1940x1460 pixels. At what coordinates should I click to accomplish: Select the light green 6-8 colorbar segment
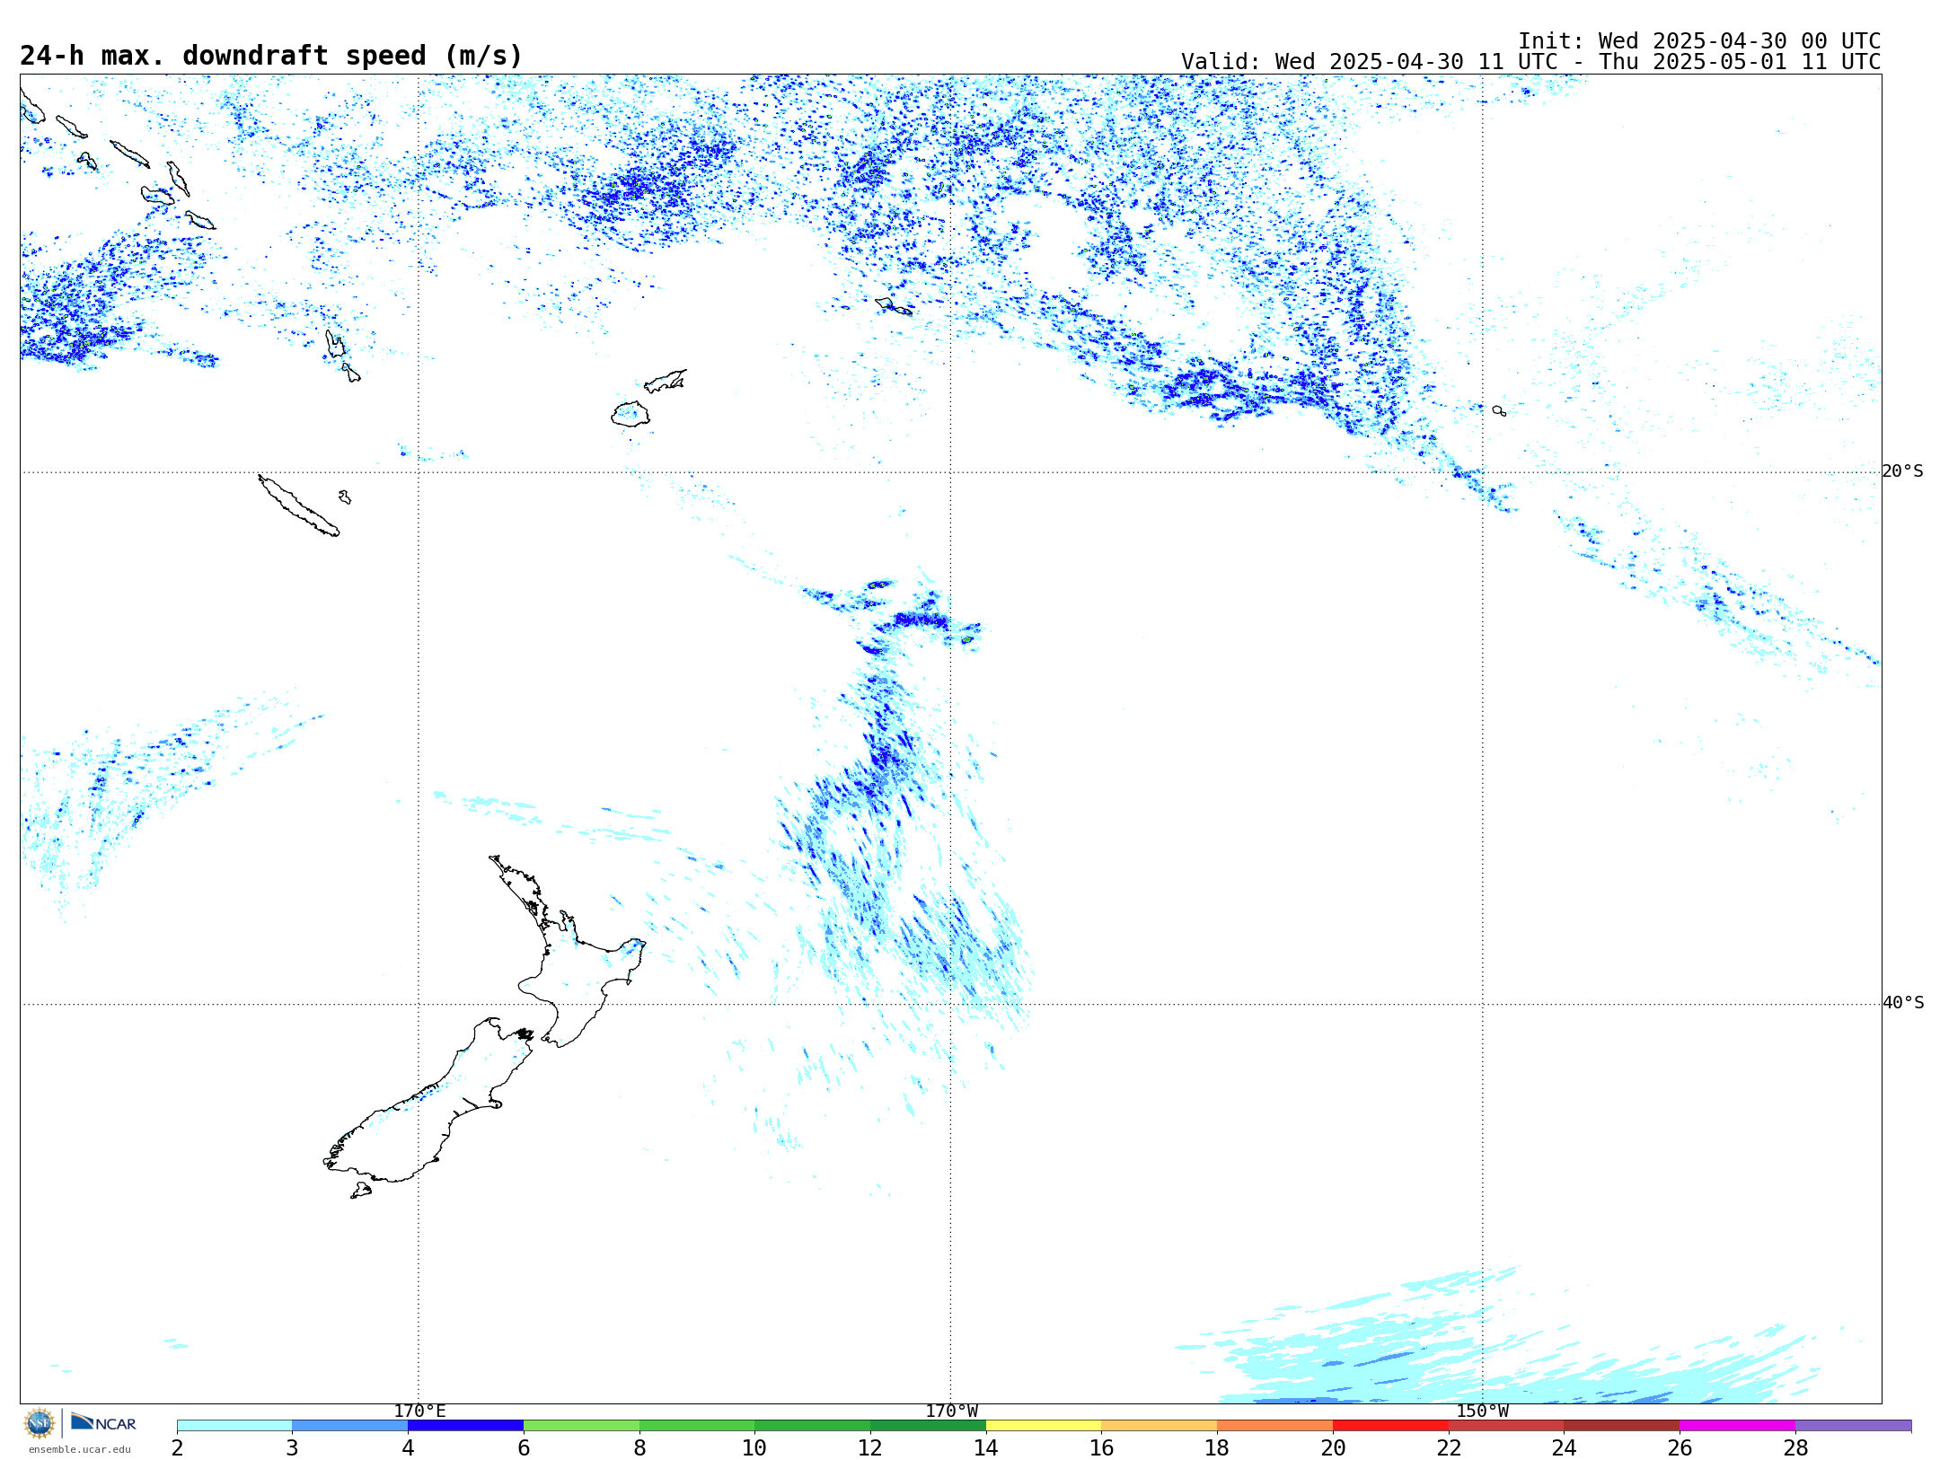pyautogui.click(x=581, y=1425)
